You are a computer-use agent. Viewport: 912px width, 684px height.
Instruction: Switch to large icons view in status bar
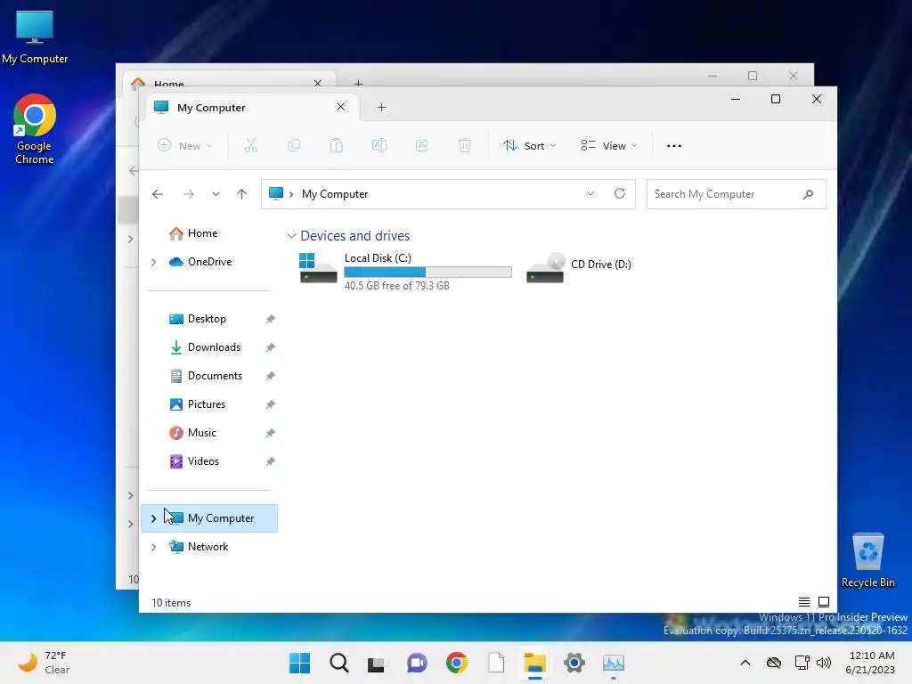824,602
